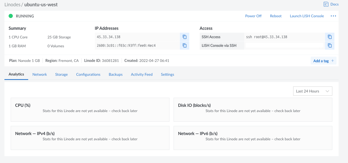Open the Storage tab
348x163 pixels.
click(61, 74)
